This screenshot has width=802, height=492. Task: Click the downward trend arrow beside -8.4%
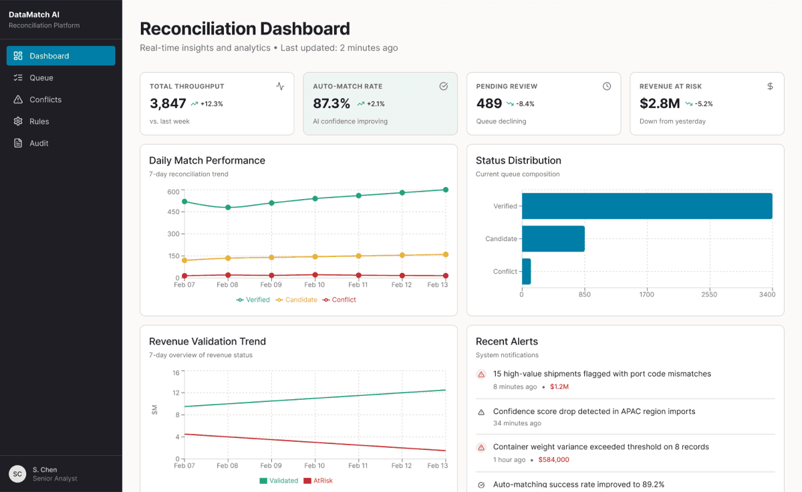tap(511, 104)
